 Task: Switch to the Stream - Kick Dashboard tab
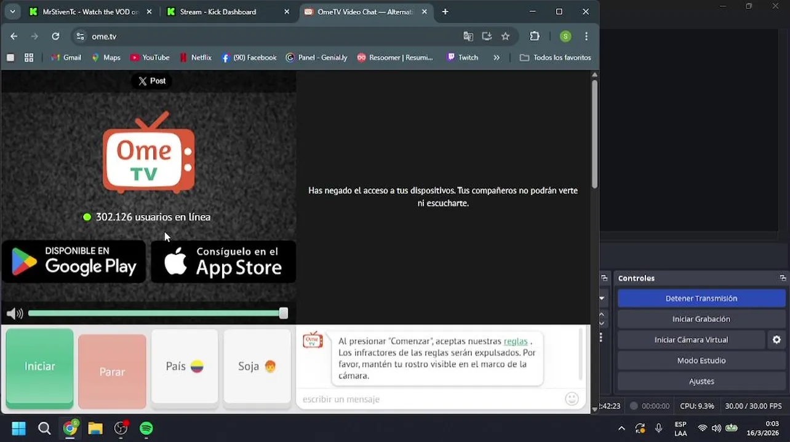click(x=218, y=12)
